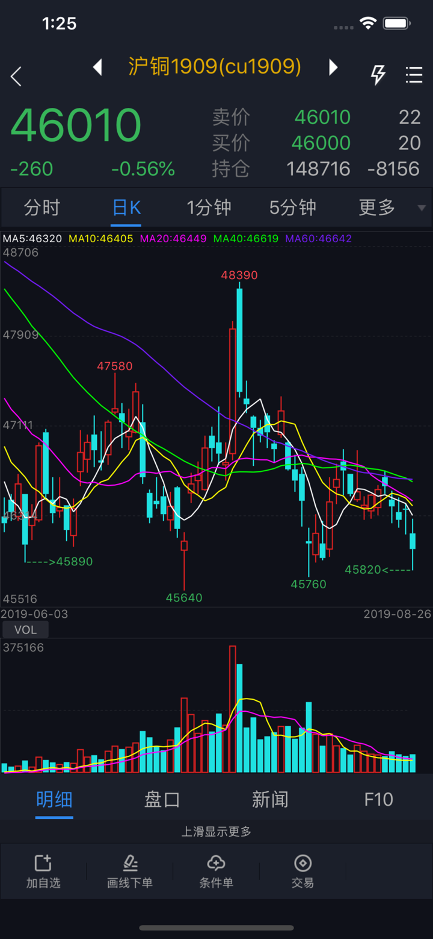Select the 分时 time-share chart tab

(42, 208)
